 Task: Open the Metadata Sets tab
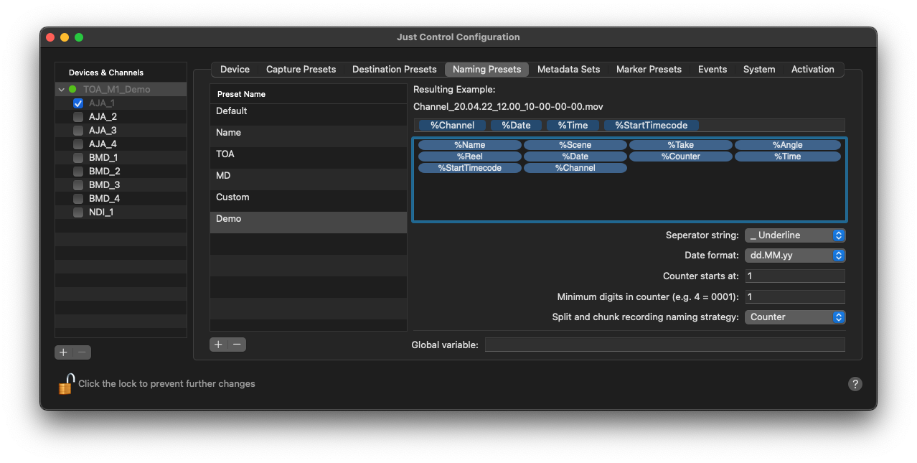[x=568, y=70]
